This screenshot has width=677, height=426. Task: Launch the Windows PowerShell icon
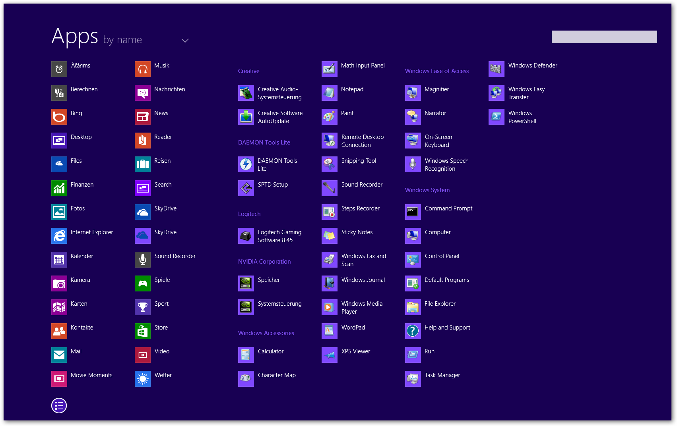tap(497, 117)
